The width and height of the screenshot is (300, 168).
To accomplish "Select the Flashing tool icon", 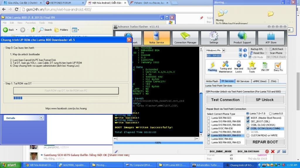I will [x=212, y=67].
